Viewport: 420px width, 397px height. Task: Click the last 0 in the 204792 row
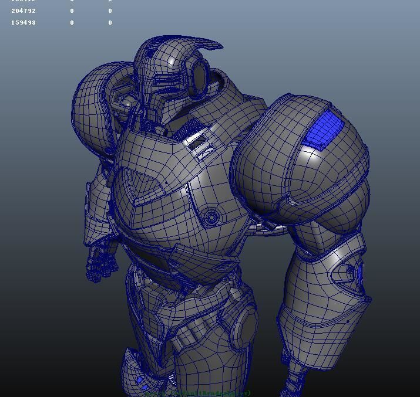tap(110, 11)
